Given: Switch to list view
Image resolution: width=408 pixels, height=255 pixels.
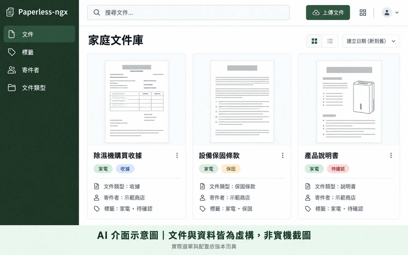Looking at the screenshot, I should (330, 41).
